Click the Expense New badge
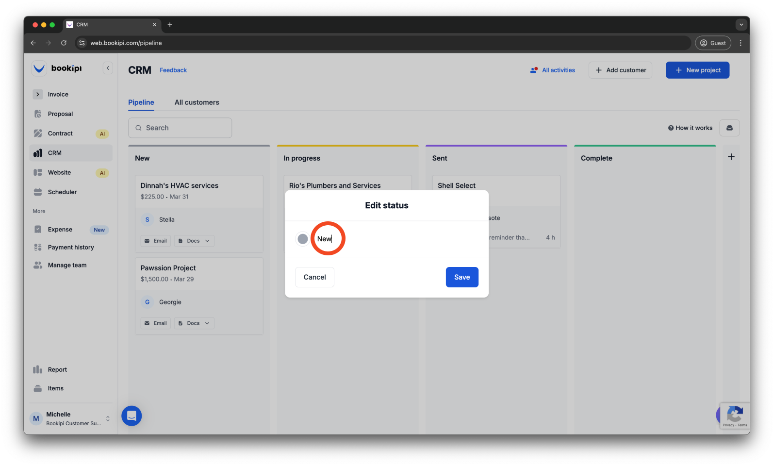Image resolution: width=774 pixels, height=466 pixels. click(99, 230)
